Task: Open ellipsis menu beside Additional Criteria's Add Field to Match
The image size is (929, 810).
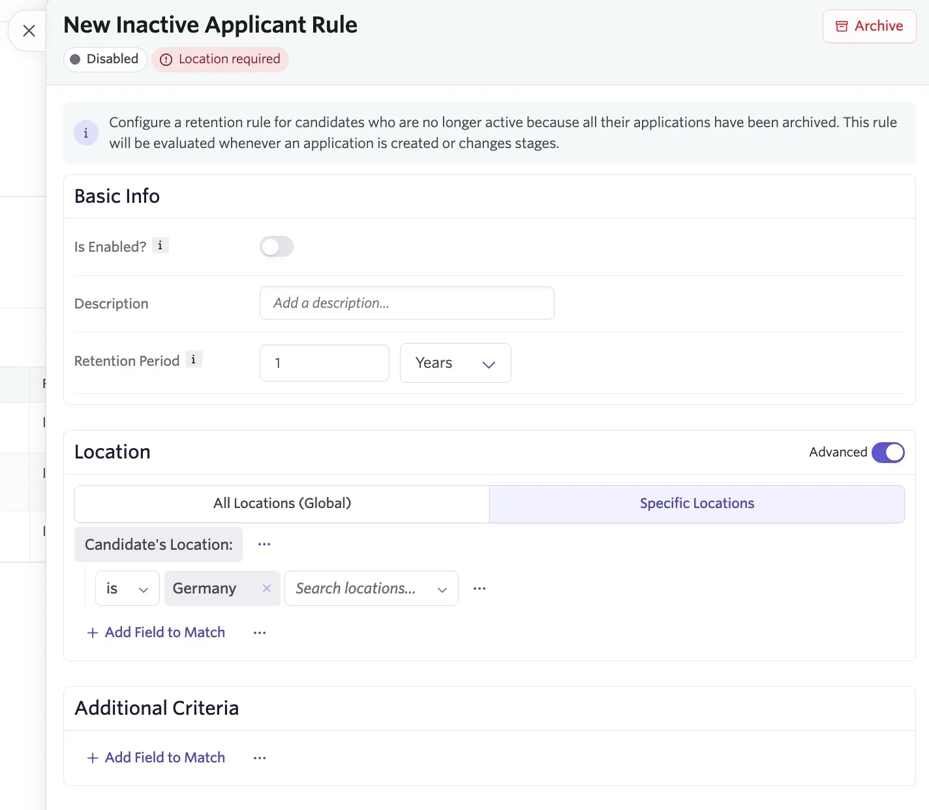Action: coord(260,758)
